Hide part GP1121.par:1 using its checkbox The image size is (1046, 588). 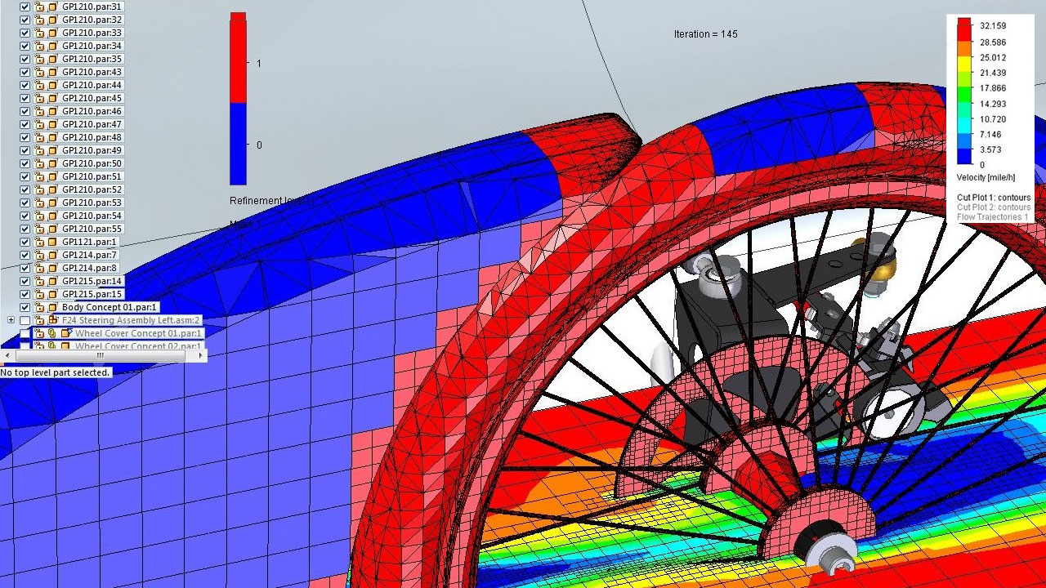click(x=25, y=242)
